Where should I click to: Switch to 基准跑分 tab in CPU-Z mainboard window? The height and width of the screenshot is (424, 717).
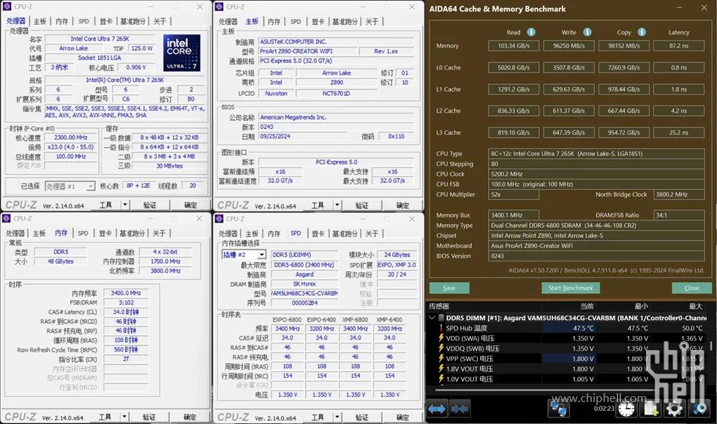click(x=345, y=21)
